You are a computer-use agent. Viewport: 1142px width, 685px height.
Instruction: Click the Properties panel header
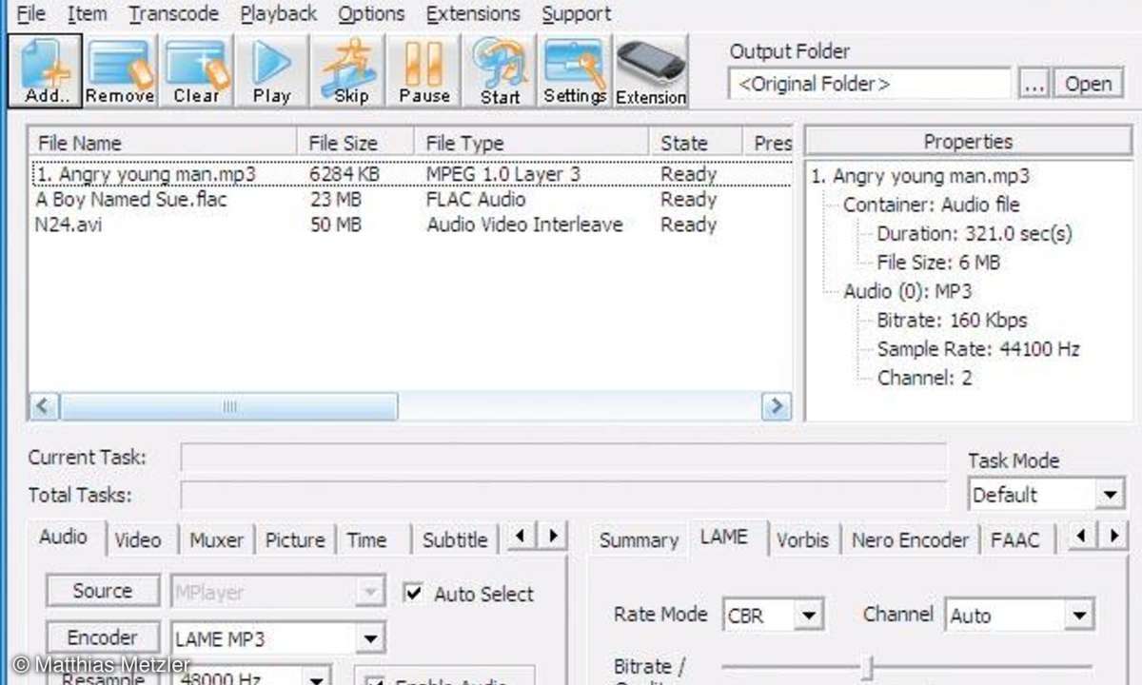pyautogui.click(x=968, y=142)
